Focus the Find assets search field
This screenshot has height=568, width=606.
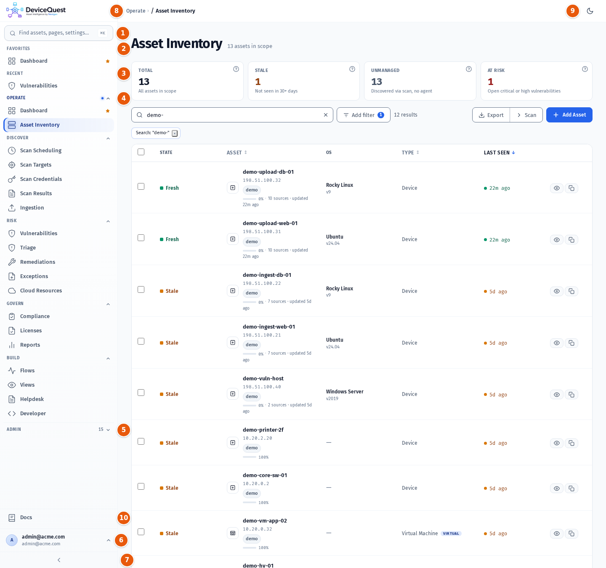click(58, 33)
